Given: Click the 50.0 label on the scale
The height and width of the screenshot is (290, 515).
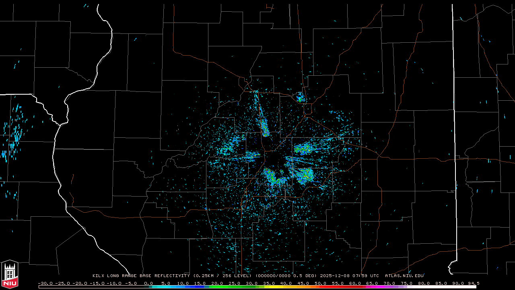Looking at the screenshot, I should (321, 283).
